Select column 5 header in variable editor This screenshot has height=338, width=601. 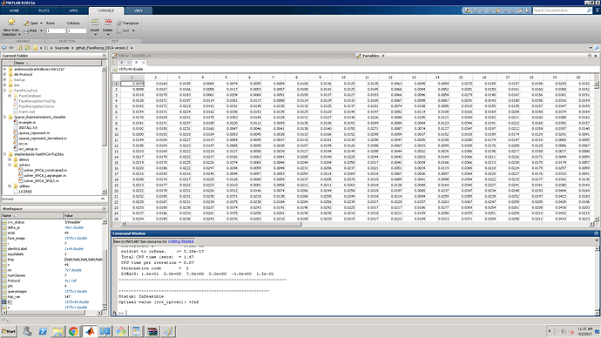(x=226, y=77)
